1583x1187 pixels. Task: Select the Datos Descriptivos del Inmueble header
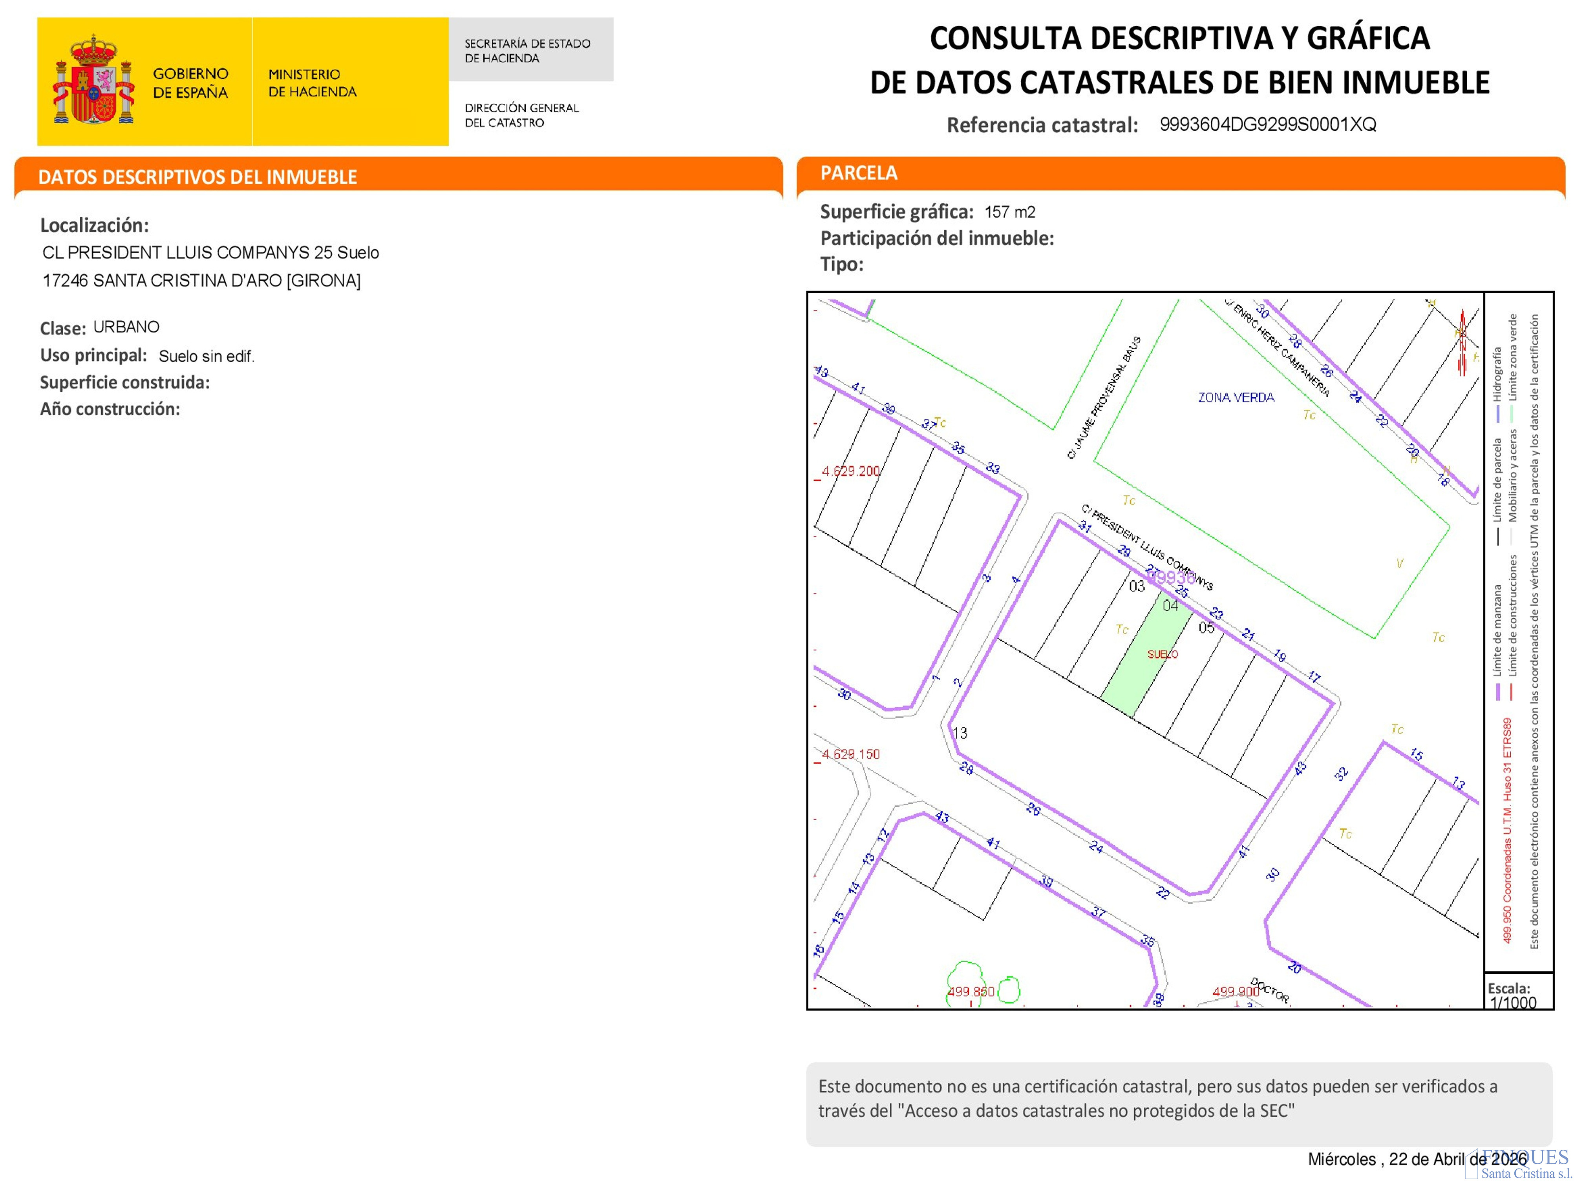pos(197,177)
